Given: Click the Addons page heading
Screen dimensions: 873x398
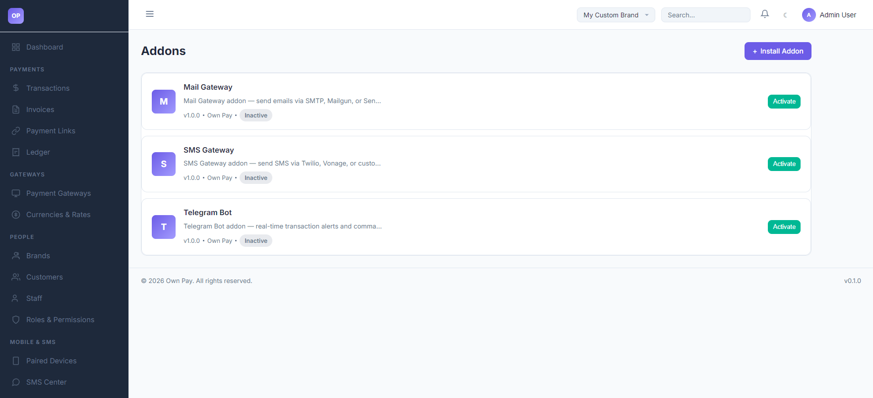Looking at the screenshot, I should [163, 51].
